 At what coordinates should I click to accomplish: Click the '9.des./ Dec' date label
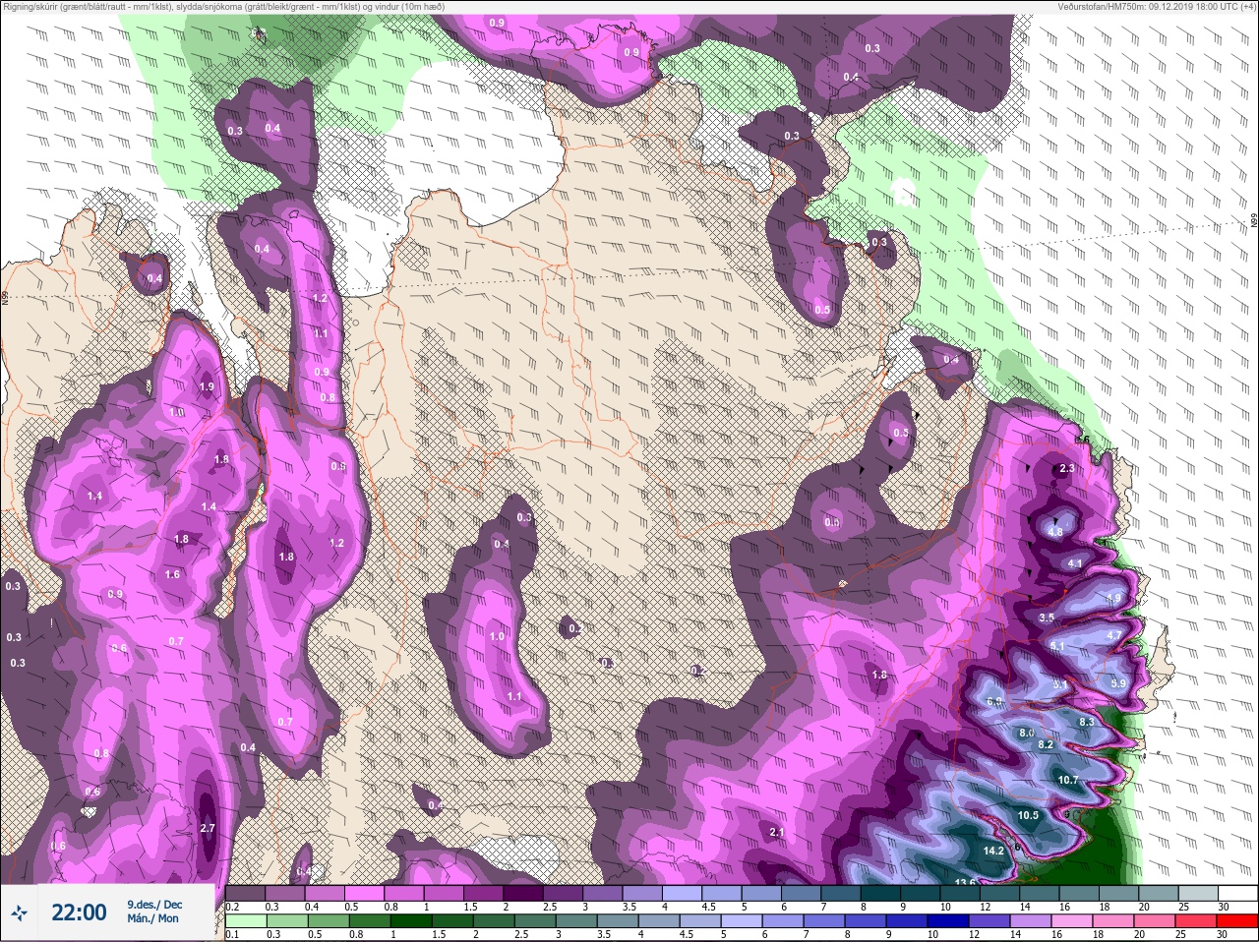point(154,905)
